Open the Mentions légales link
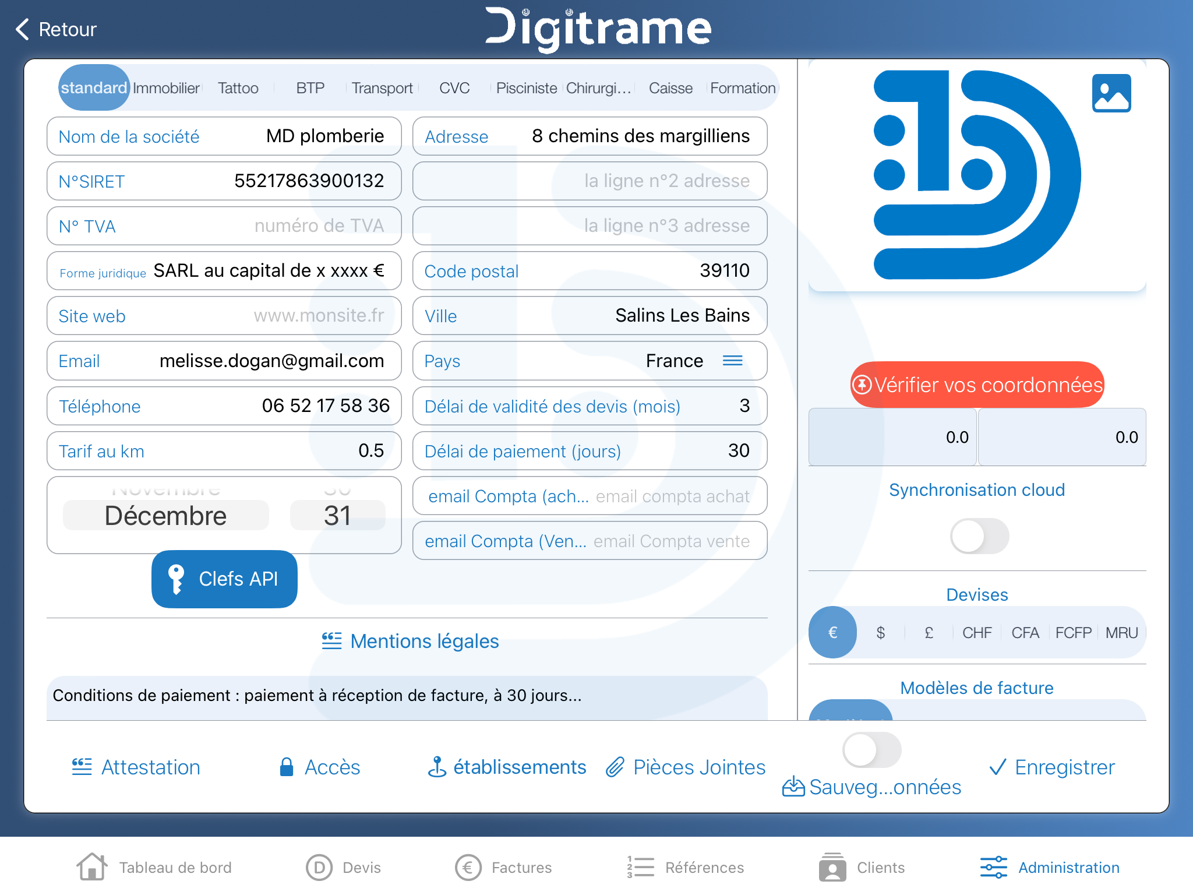This screenshot has height=895, width=1193. click(411, 641)
